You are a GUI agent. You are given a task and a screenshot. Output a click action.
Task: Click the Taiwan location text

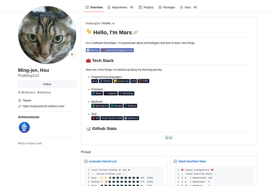point(27,100)
